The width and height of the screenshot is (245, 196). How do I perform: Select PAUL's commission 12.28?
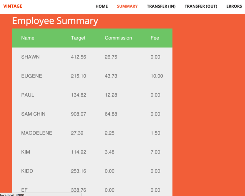(x=111, y=95)
